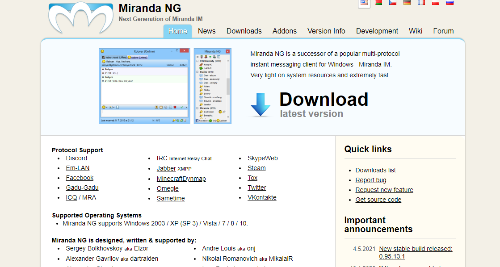Click the Protocol Support heading
Screen dimensions: 500x267
tap(77, 150)
